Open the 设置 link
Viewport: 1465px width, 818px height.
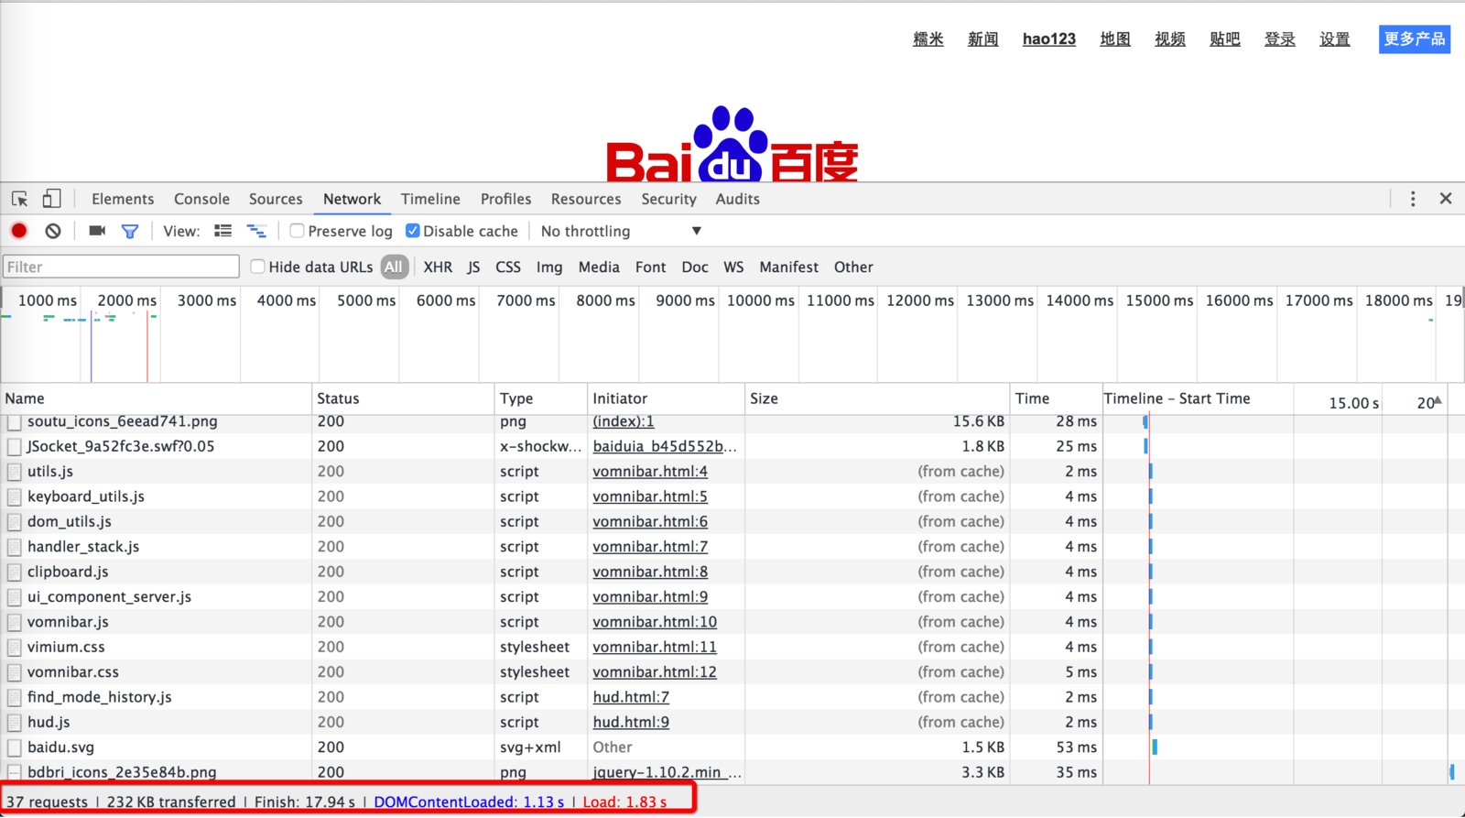(1334, 38)
